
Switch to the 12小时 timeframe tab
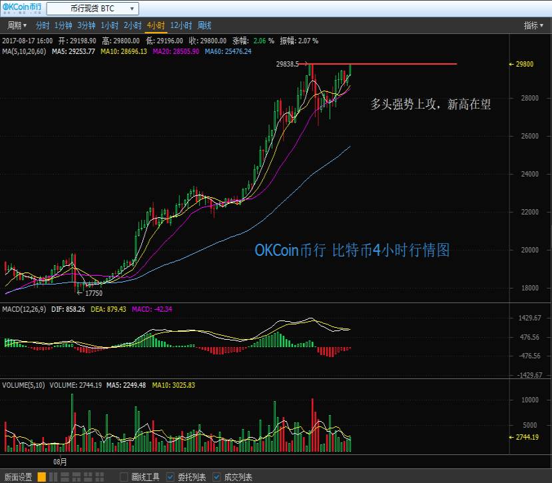(180, 25)
